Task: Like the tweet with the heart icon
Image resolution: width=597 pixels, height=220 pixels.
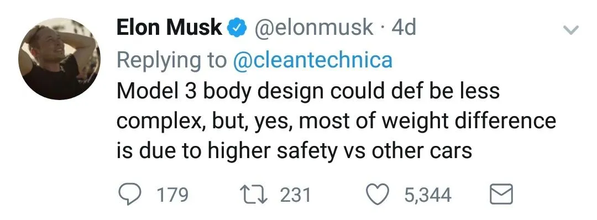Action: point(378,194)
